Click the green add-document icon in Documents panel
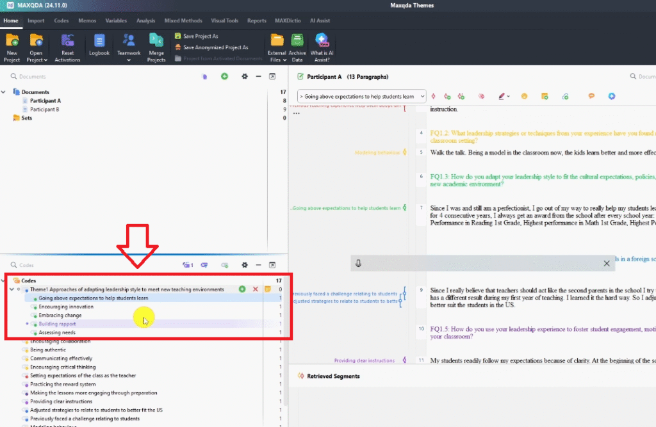Screen dimensions: 656x427 (224, 76)
